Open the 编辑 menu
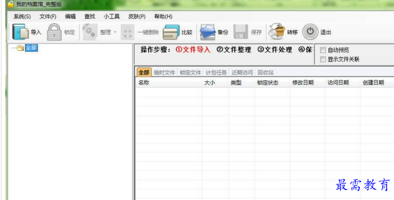394x200 pixels. pyautogui.click(x=70, y=17)
